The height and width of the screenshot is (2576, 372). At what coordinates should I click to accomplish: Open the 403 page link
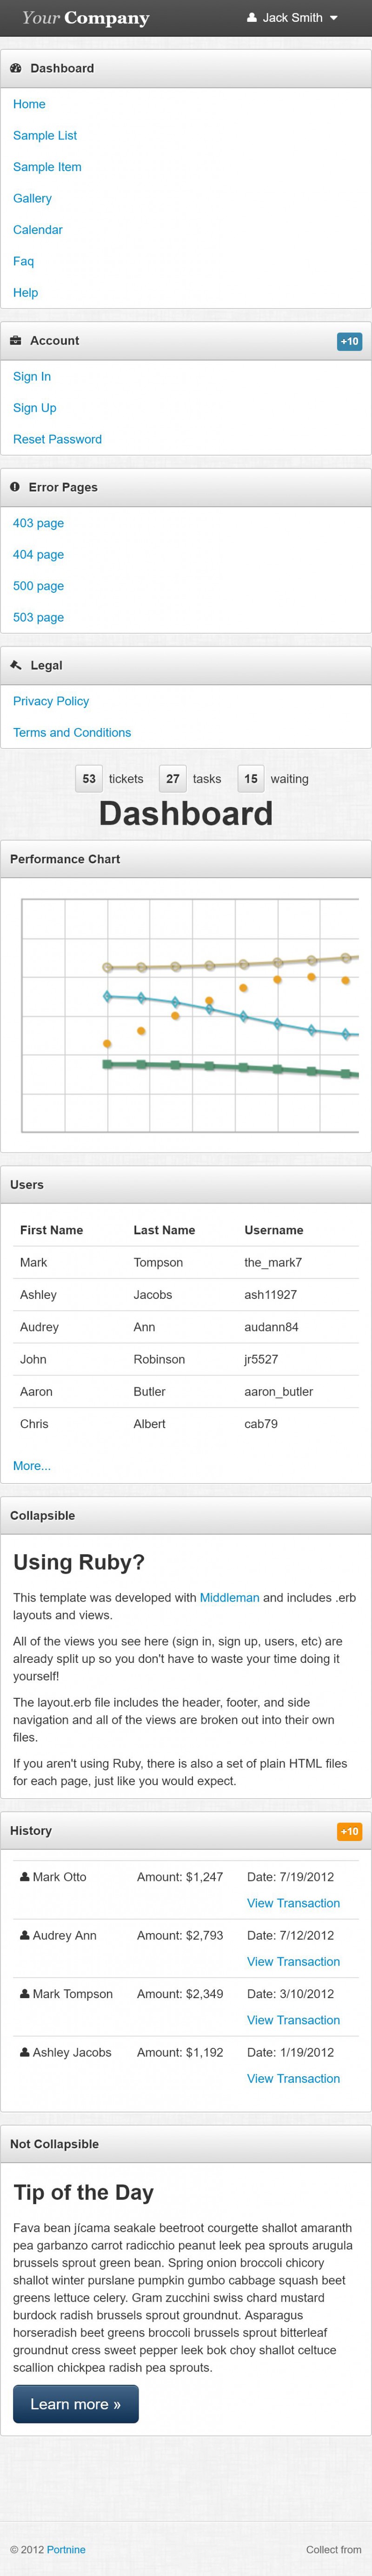[x=38, y=523]
